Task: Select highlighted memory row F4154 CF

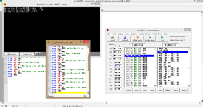Action: click(139, 55)
